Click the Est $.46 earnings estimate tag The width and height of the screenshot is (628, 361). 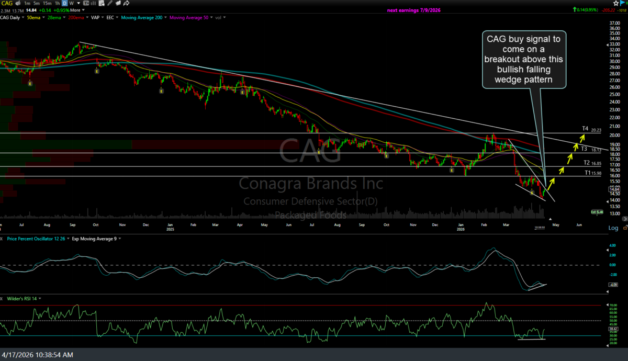coord(597,212)
